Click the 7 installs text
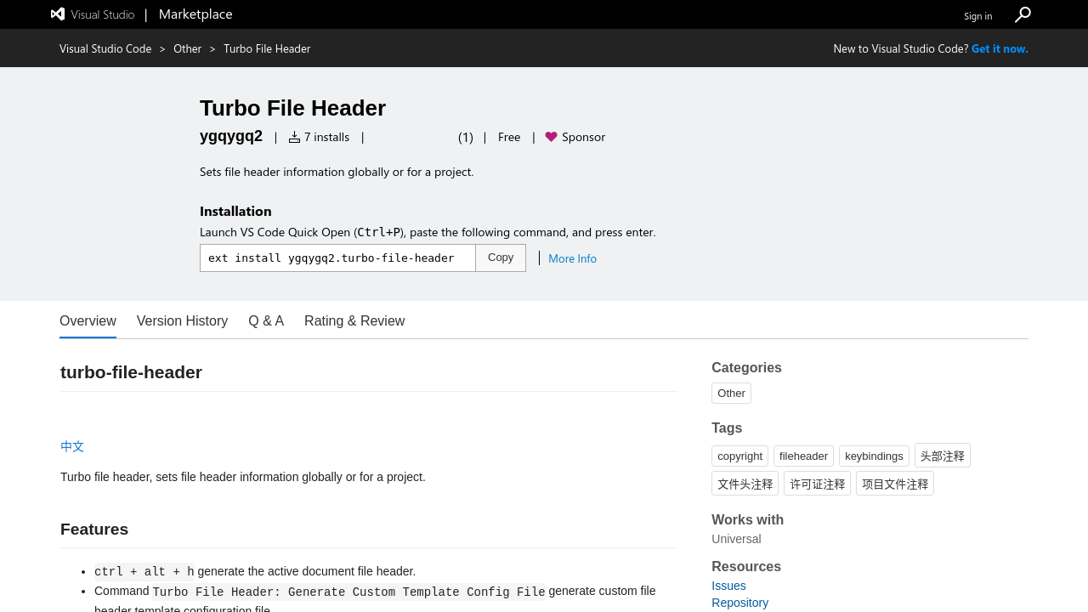The height and width of the screenshot is (612, 1088). pos(326,137)
